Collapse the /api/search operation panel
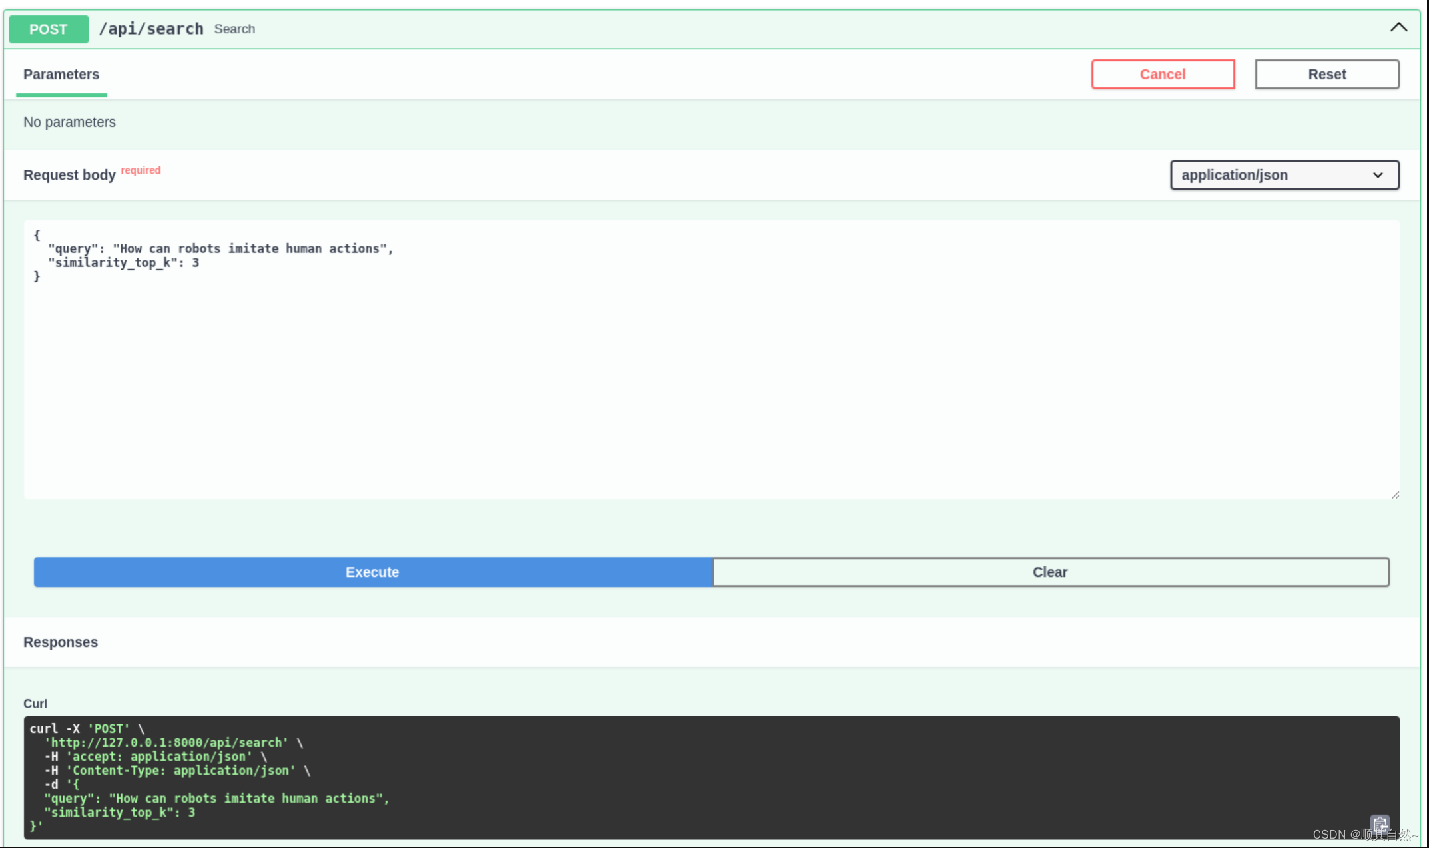The height and width of the screenshot is (848, 1429). tap(1398, 27)
